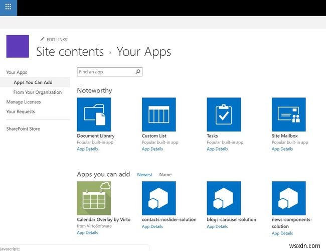Click the Tasks title text
This screenshot has width=326, height=251.
click(x=212, y=136)
